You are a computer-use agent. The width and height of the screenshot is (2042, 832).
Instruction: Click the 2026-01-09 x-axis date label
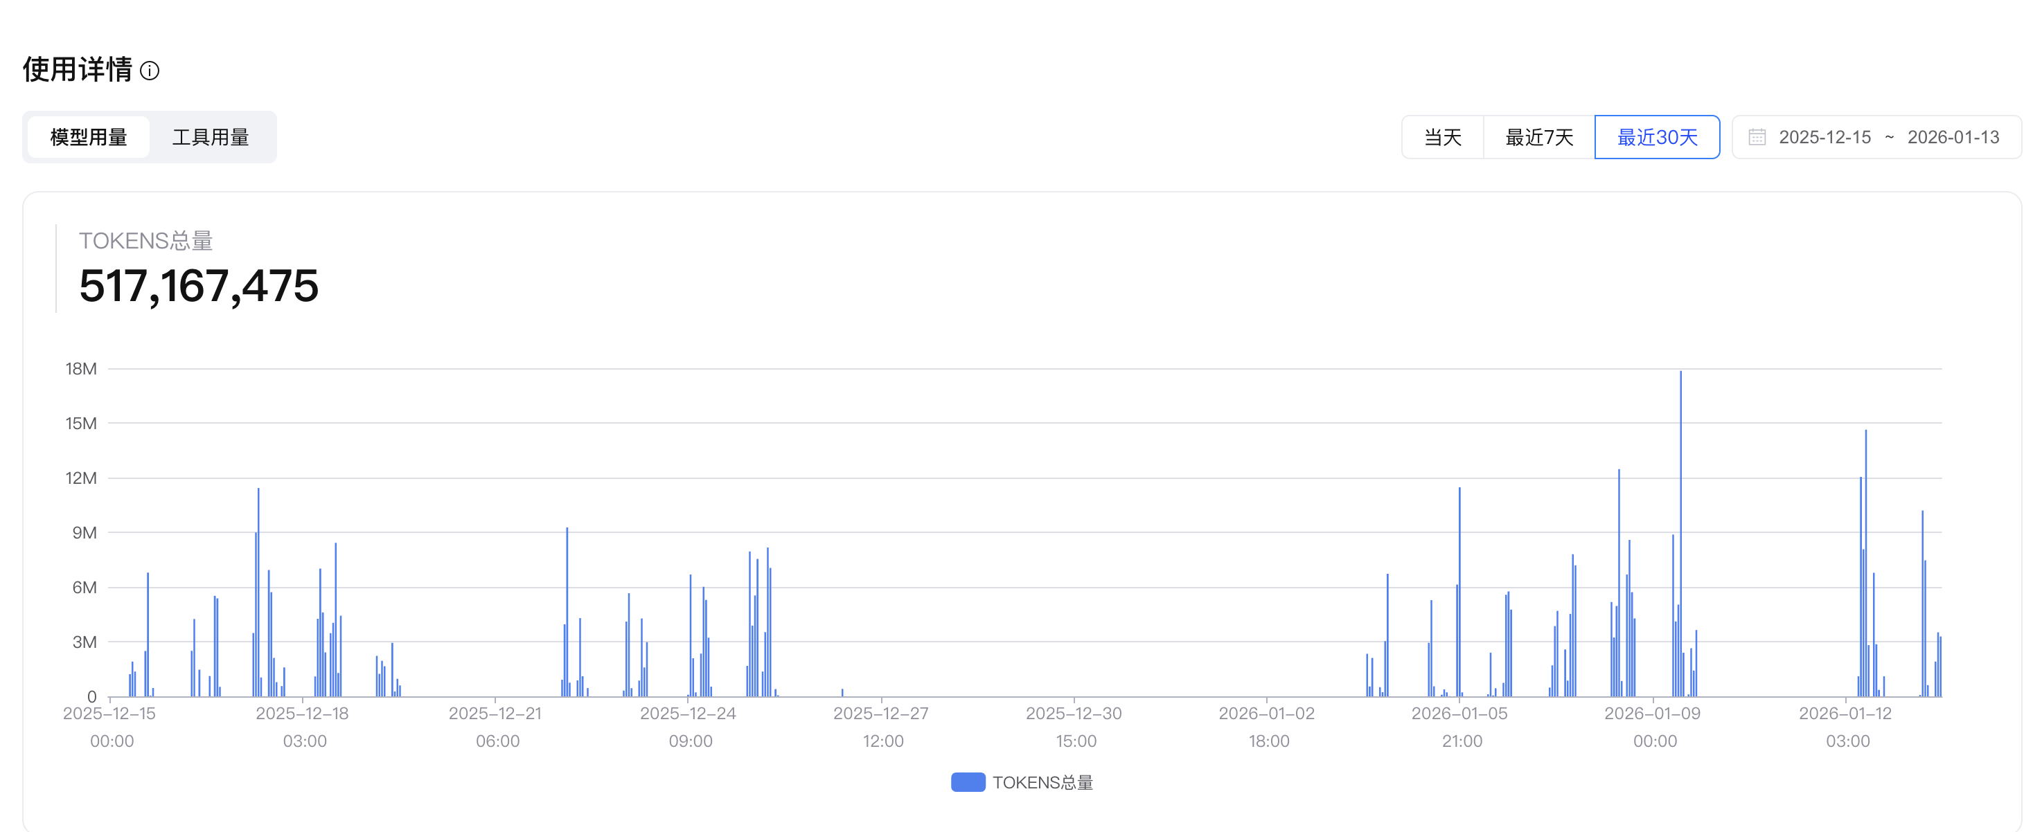[x=1652, y=713]
